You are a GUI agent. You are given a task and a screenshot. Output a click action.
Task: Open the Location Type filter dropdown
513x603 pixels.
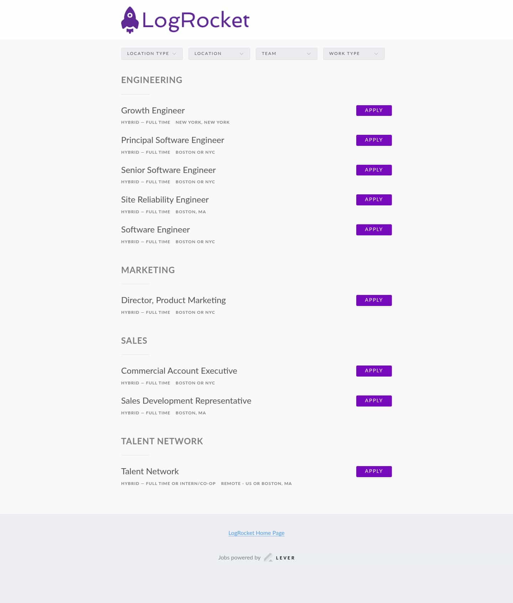(x=152, y=53)
